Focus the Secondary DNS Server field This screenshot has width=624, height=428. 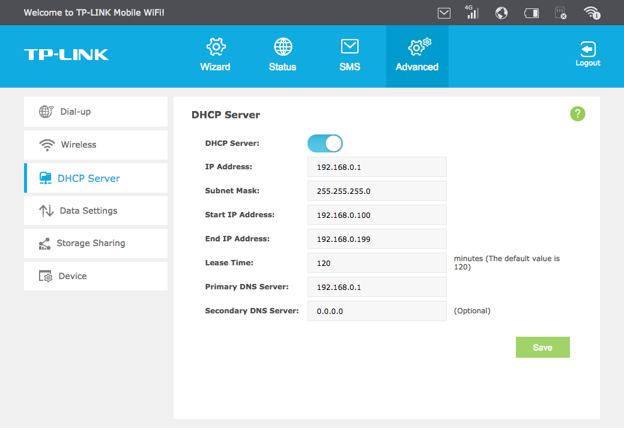[x=377, y=311]
